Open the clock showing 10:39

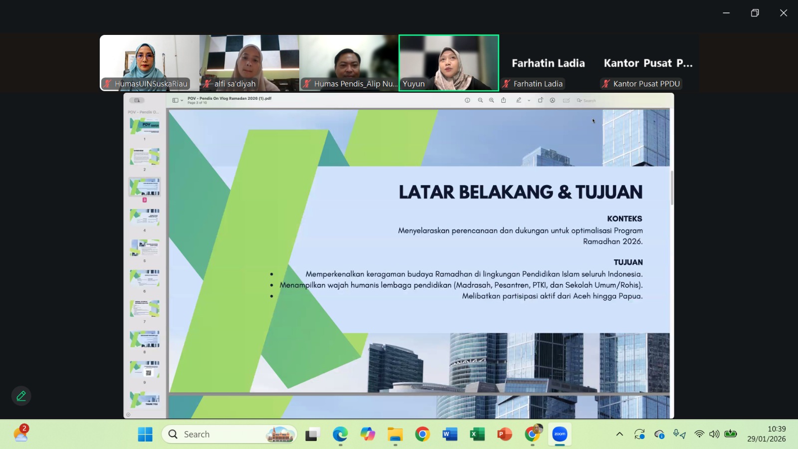(x=767, y=434)
